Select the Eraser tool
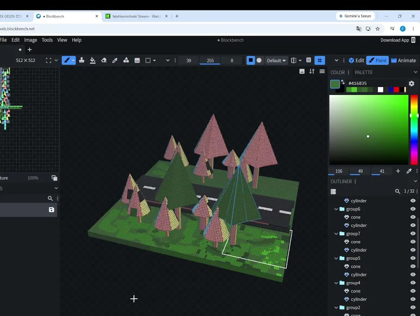This screenshot has width=420, height=316. click(x=104, y=60)
